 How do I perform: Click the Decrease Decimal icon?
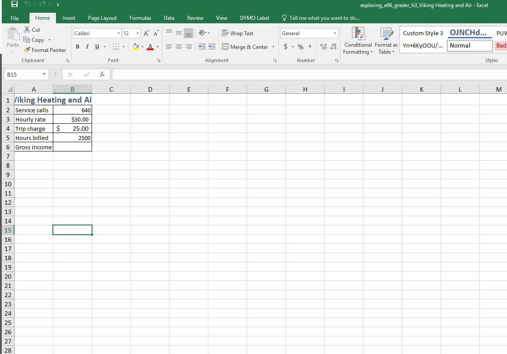pyautogui.click(x=333, y=47)
